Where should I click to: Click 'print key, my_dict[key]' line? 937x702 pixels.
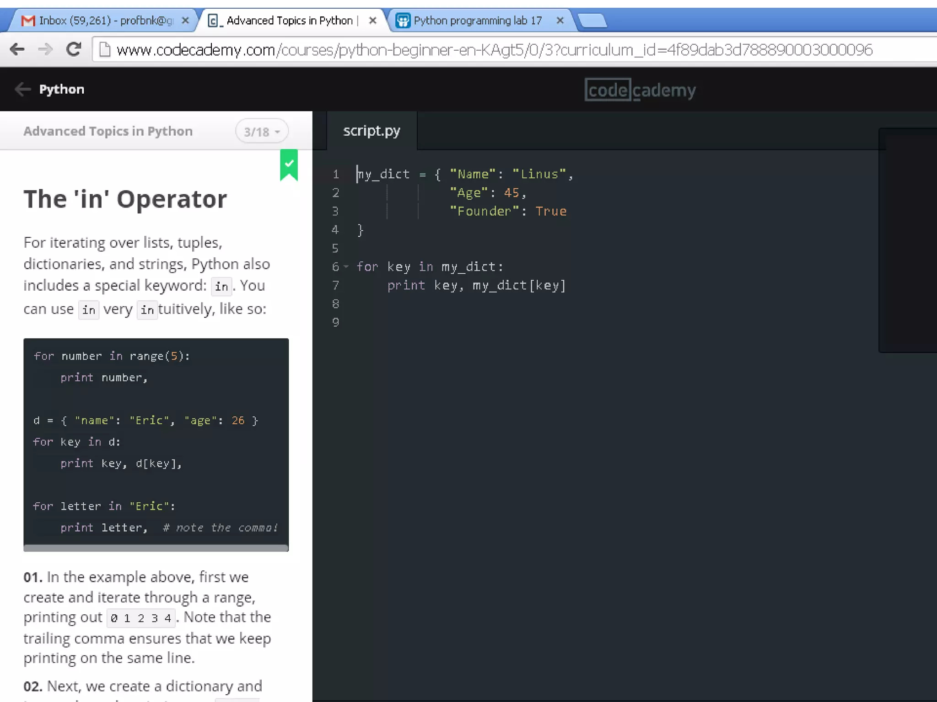[477, 285]
